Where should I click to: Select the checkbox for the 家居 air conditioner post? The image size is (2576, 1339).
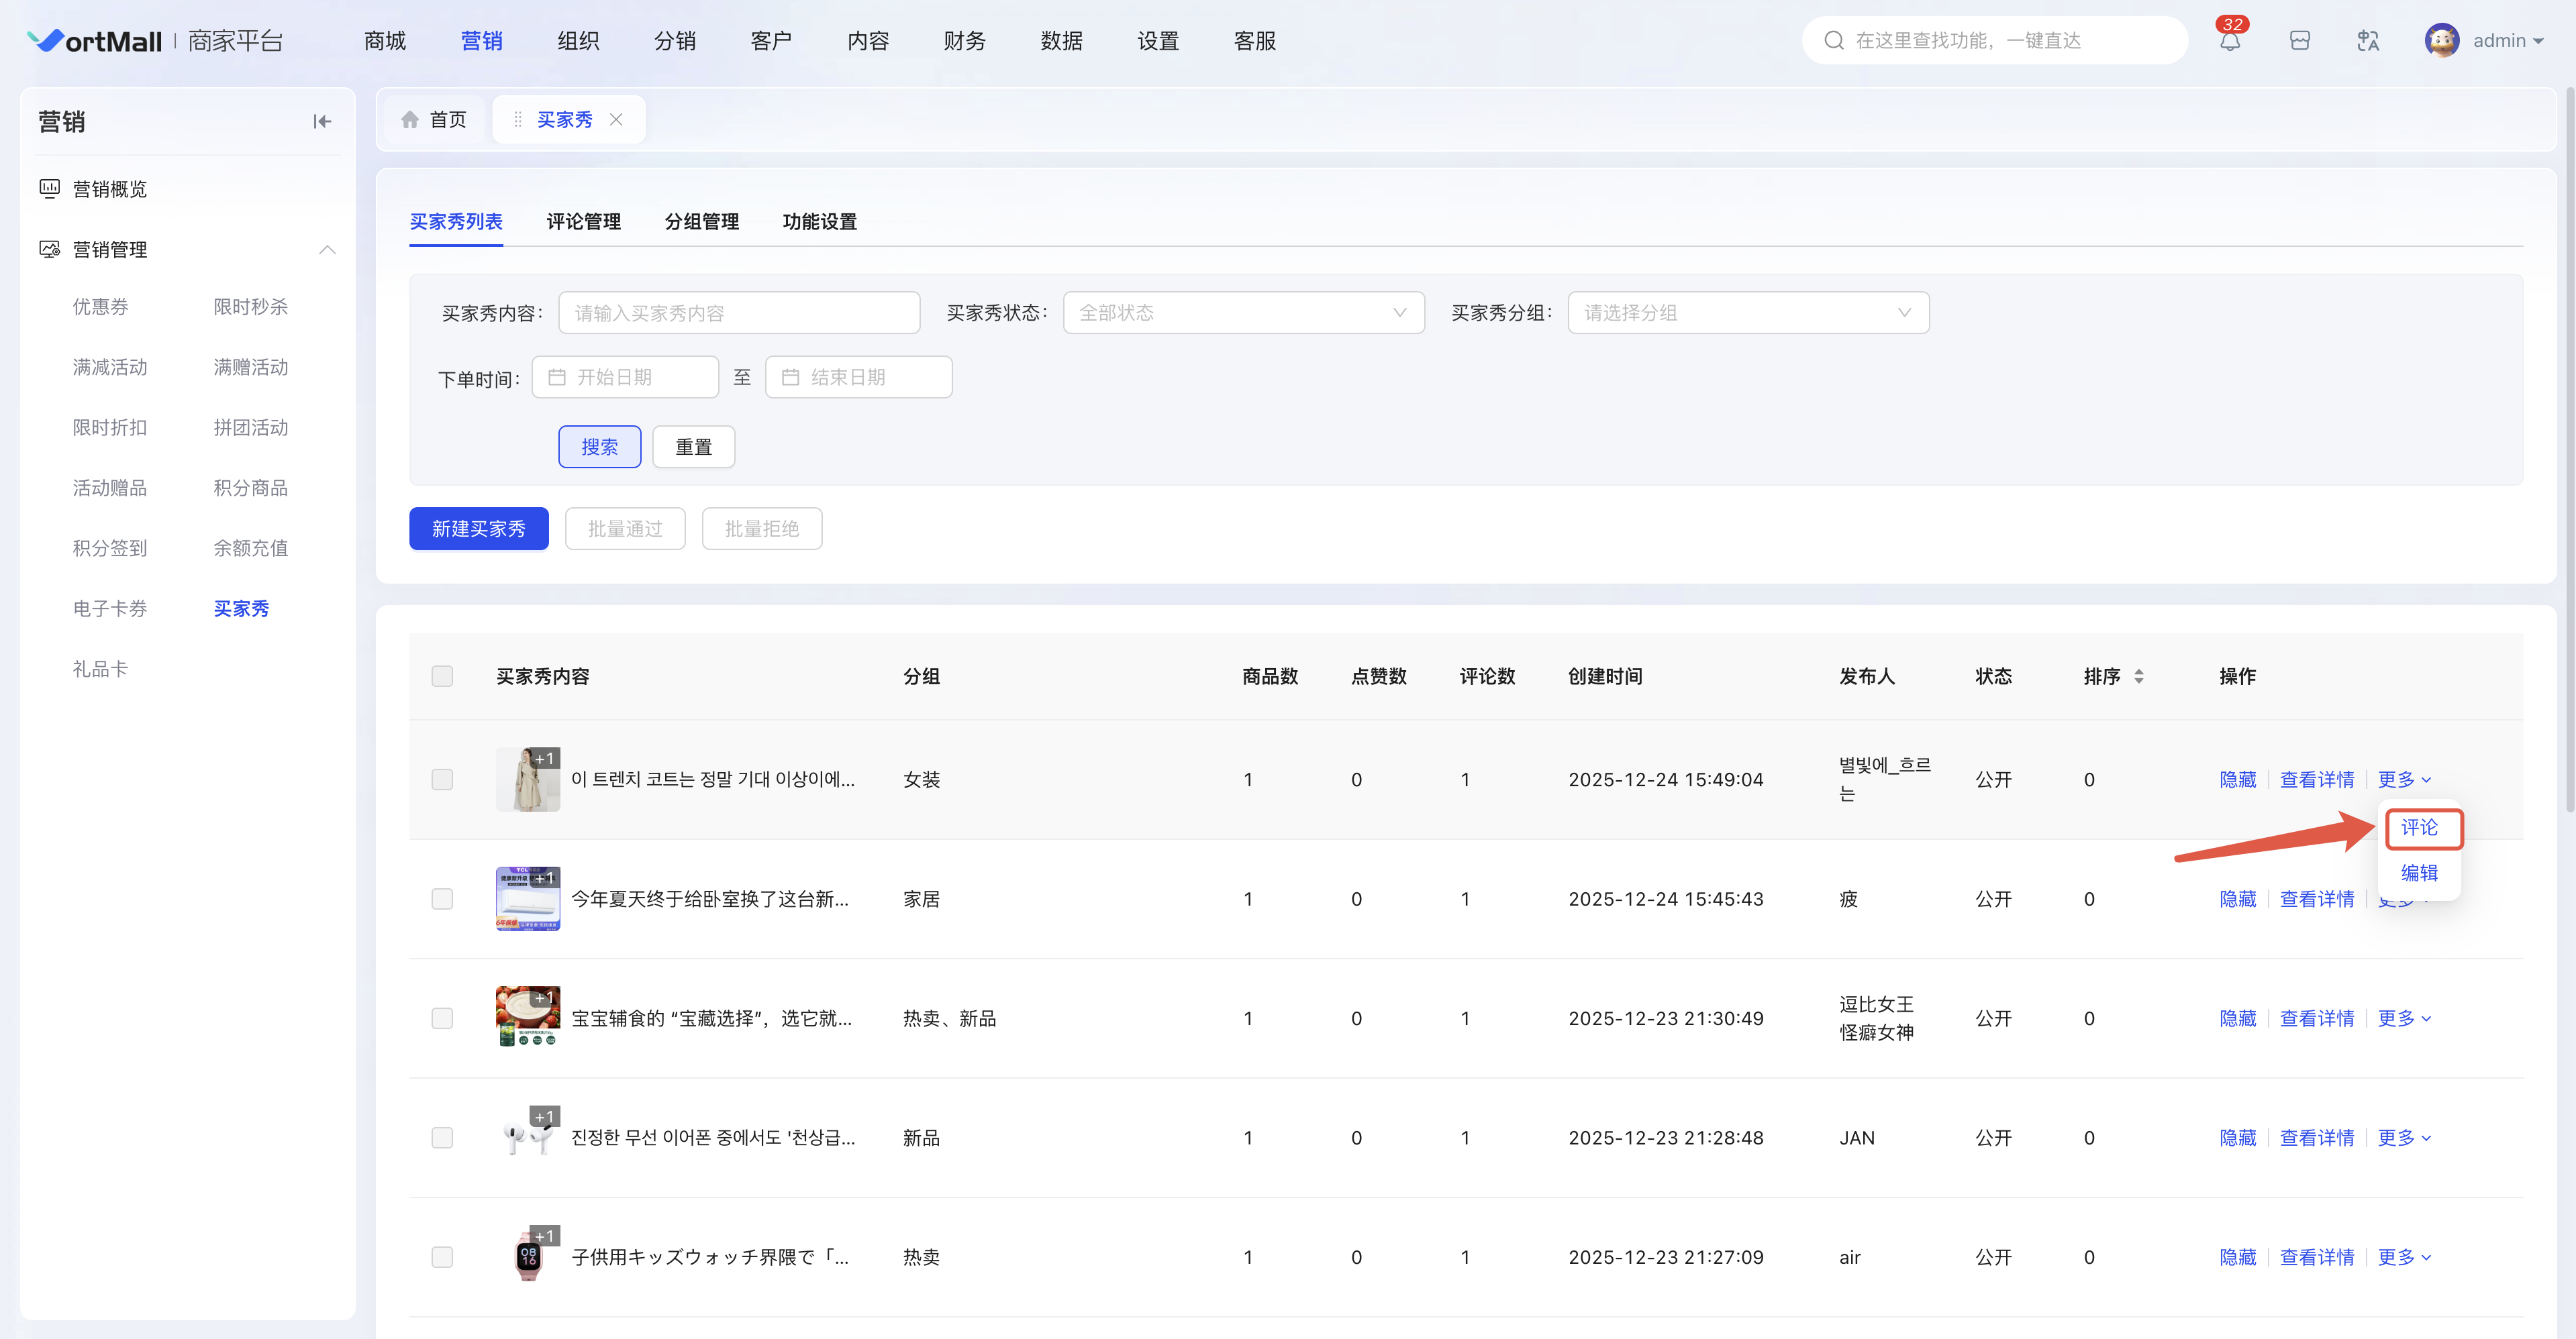coord(442,898)
